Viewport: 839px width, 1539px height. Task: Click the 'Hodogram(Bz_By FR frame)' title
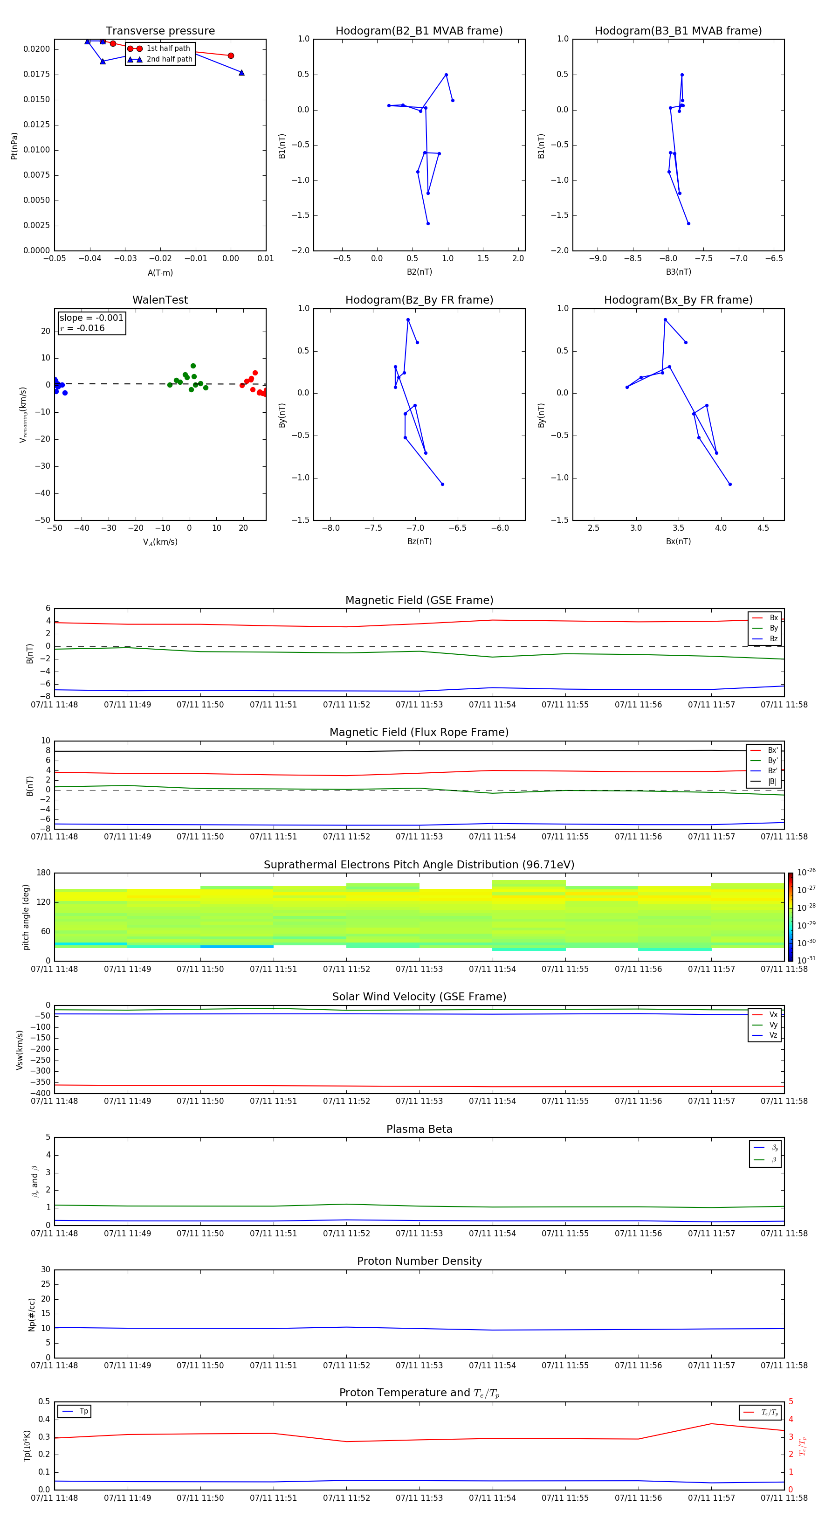(419, 300)
